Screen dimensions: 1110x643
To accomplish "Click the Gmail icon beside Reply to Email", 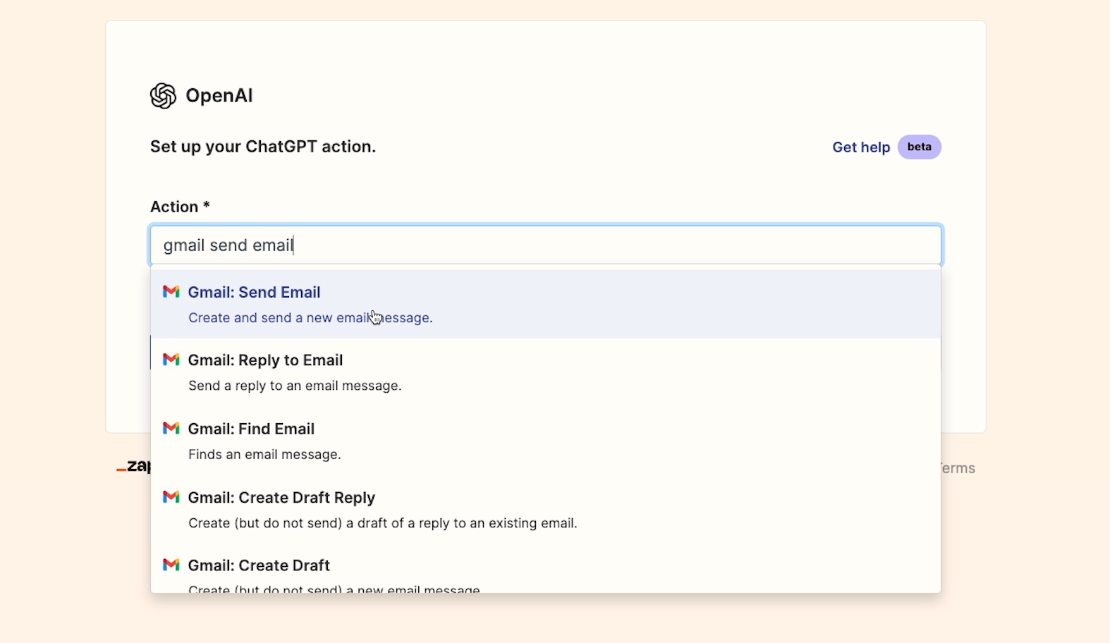I will pyautogui.click(x=171, y=360).
